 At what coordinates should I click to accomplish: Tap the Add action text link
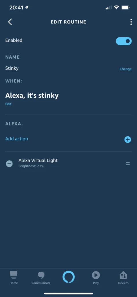[x=17, y=139]
